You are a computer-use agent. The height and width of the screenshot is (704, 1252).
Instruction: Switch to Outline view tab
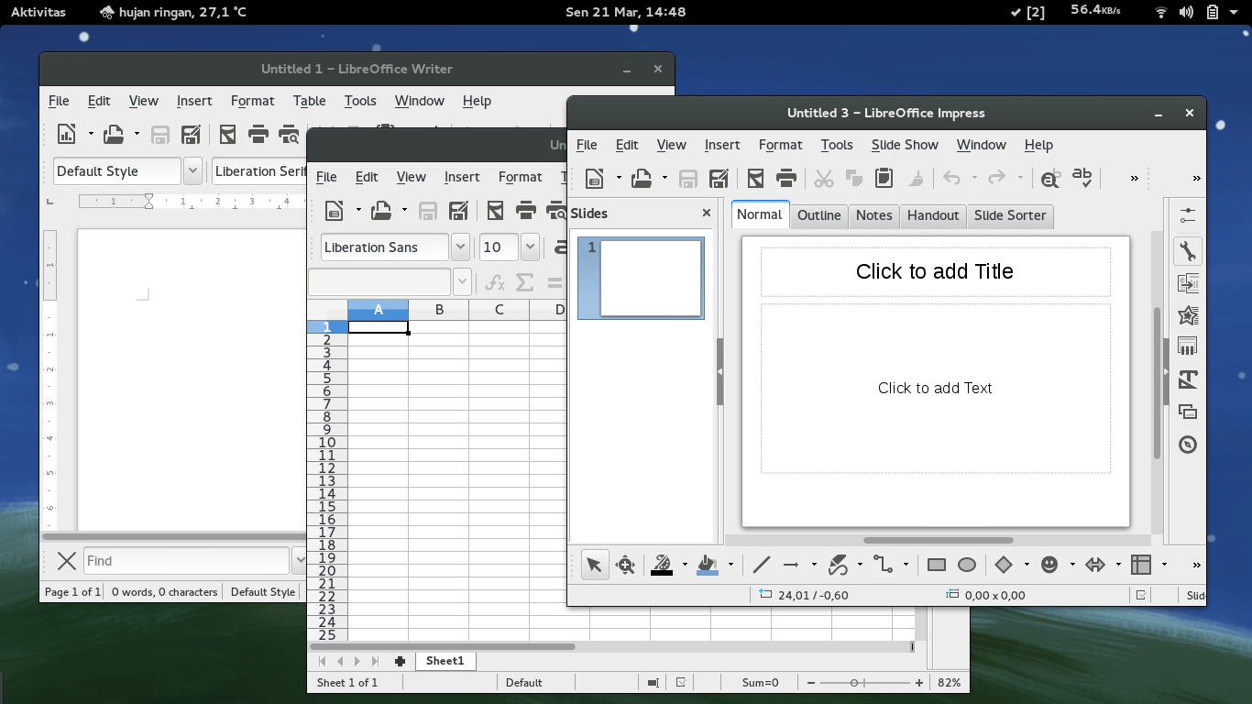tap(818, 215)
